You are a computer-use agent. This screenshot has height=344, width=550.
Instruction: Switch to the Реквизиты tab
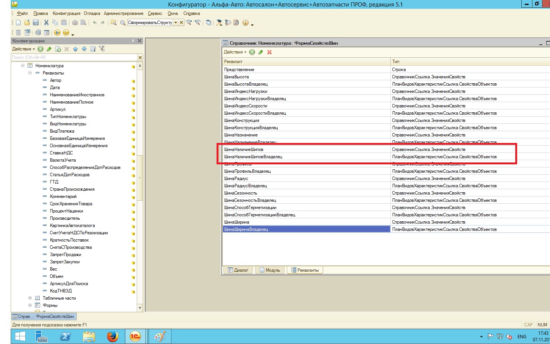tap(305, 270)
